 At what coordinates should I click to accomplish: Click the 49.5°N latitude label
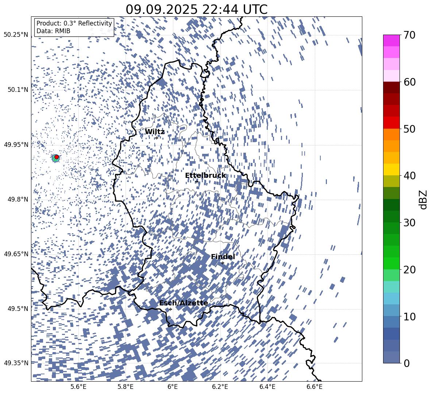[18, 308]
